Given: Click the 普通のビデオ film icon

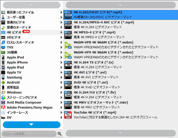Looking at the screenshot, I should 3,22.
